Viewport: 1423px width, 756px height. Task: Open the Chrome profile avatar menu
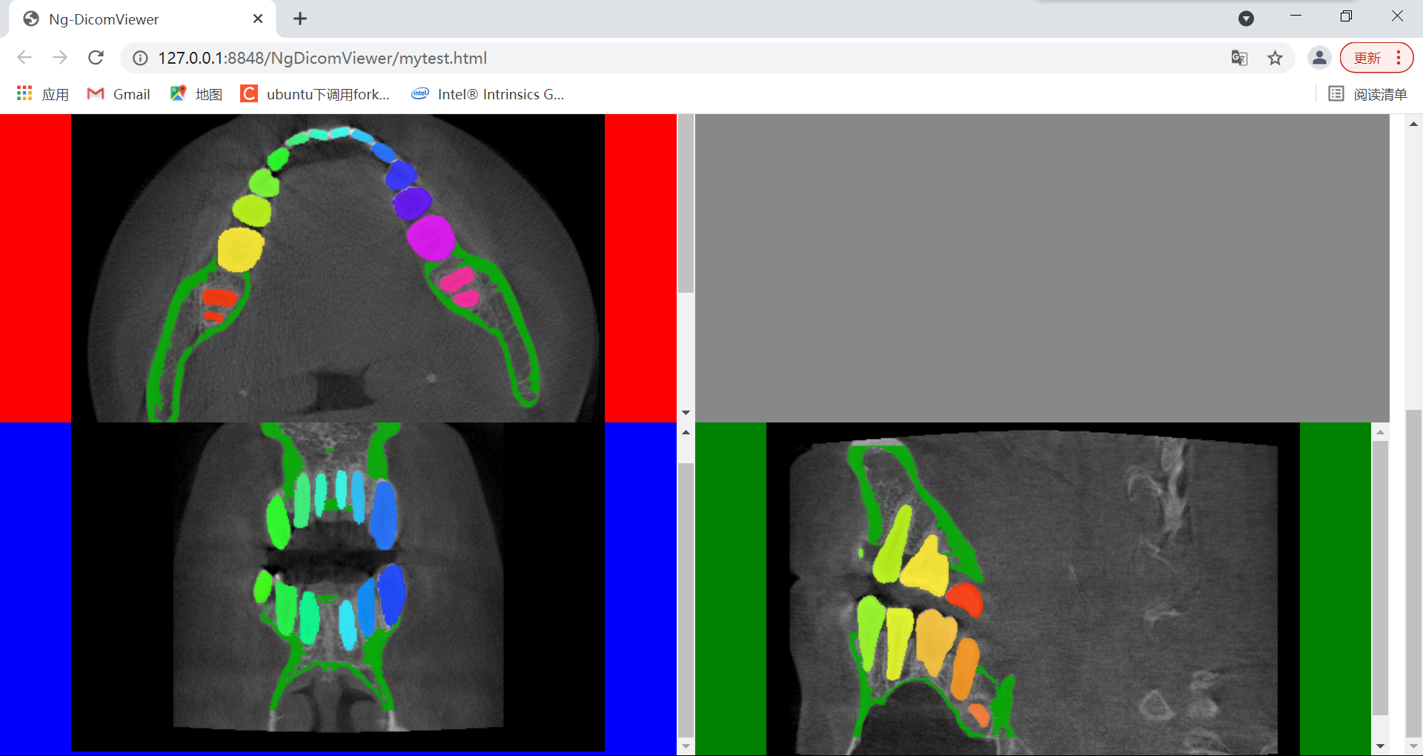pyautogui.click(x=1319, y=58)
